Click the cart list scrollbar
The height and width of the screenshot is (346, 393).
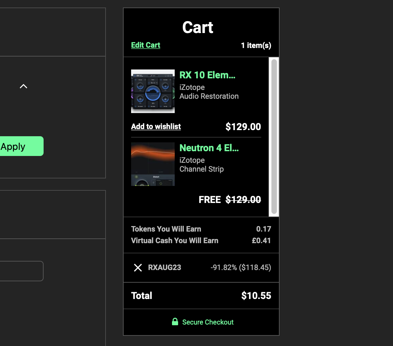click(274, 137)
